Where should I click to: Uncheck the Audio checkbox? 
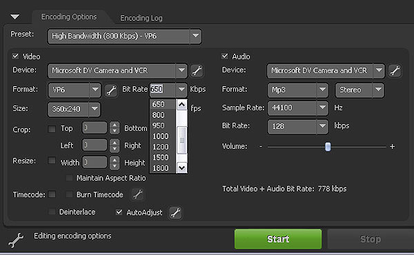coord(225,56)
